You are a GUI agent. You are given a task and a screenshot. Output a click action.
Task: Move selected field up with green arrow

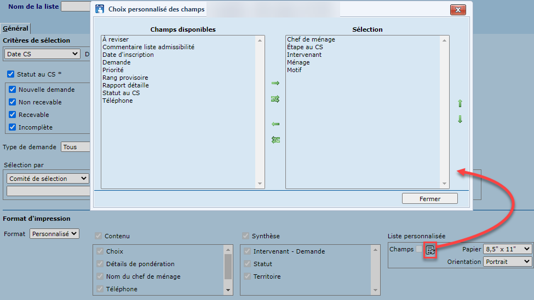click(x=460, y=103)
